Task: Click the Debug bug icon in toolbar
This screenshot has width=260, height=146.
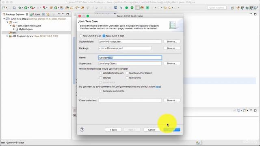Action: coord(20,8)
